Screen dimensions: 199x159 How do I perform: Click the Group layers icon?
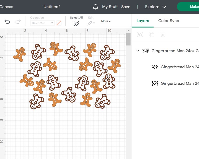point(140,35)
